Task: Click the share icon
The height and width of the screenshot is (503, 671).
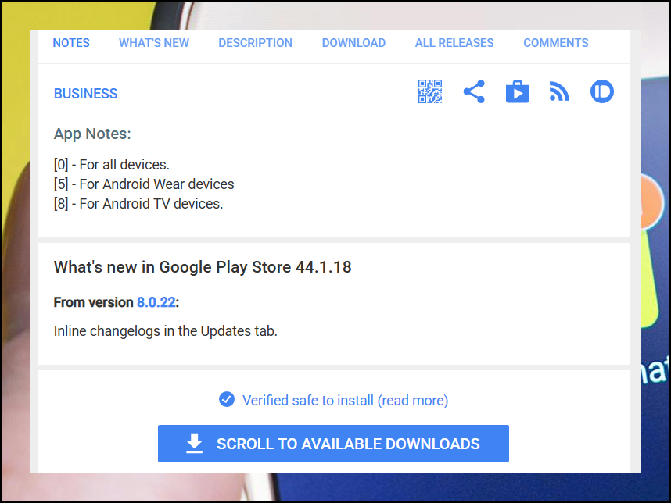Action: (x=474, y=91)
